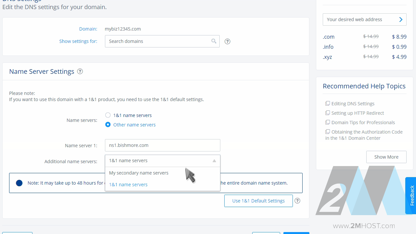This screenshot has height=234, width=416.
Task: Click the document icon beside Domain Tips for Professionals
Action: (x=328, y=122)
